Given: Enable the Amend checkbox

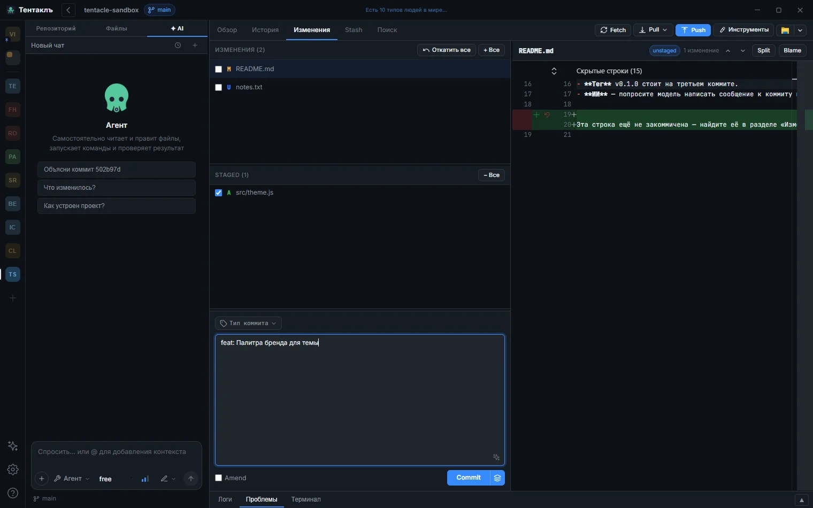Looking at the screenshot, I should pos(218,478).
